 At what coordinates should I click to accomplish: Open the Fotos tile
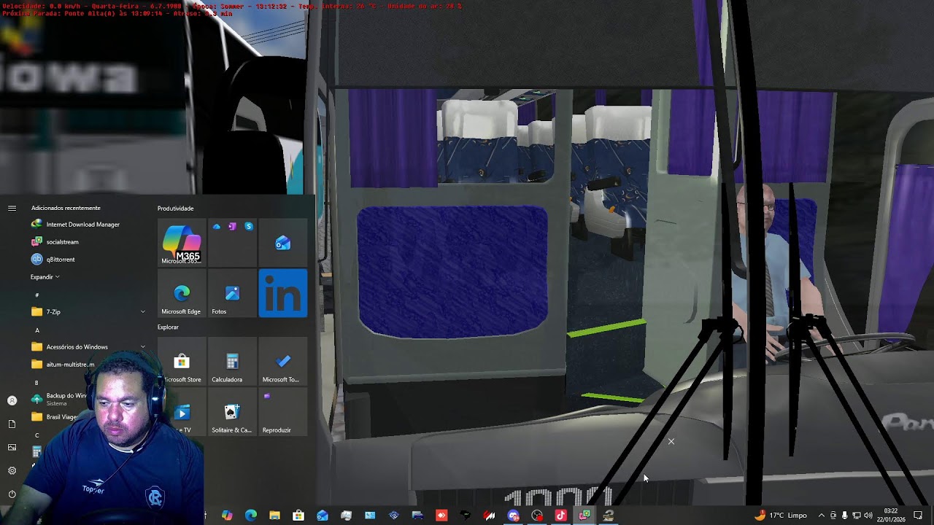232,293
